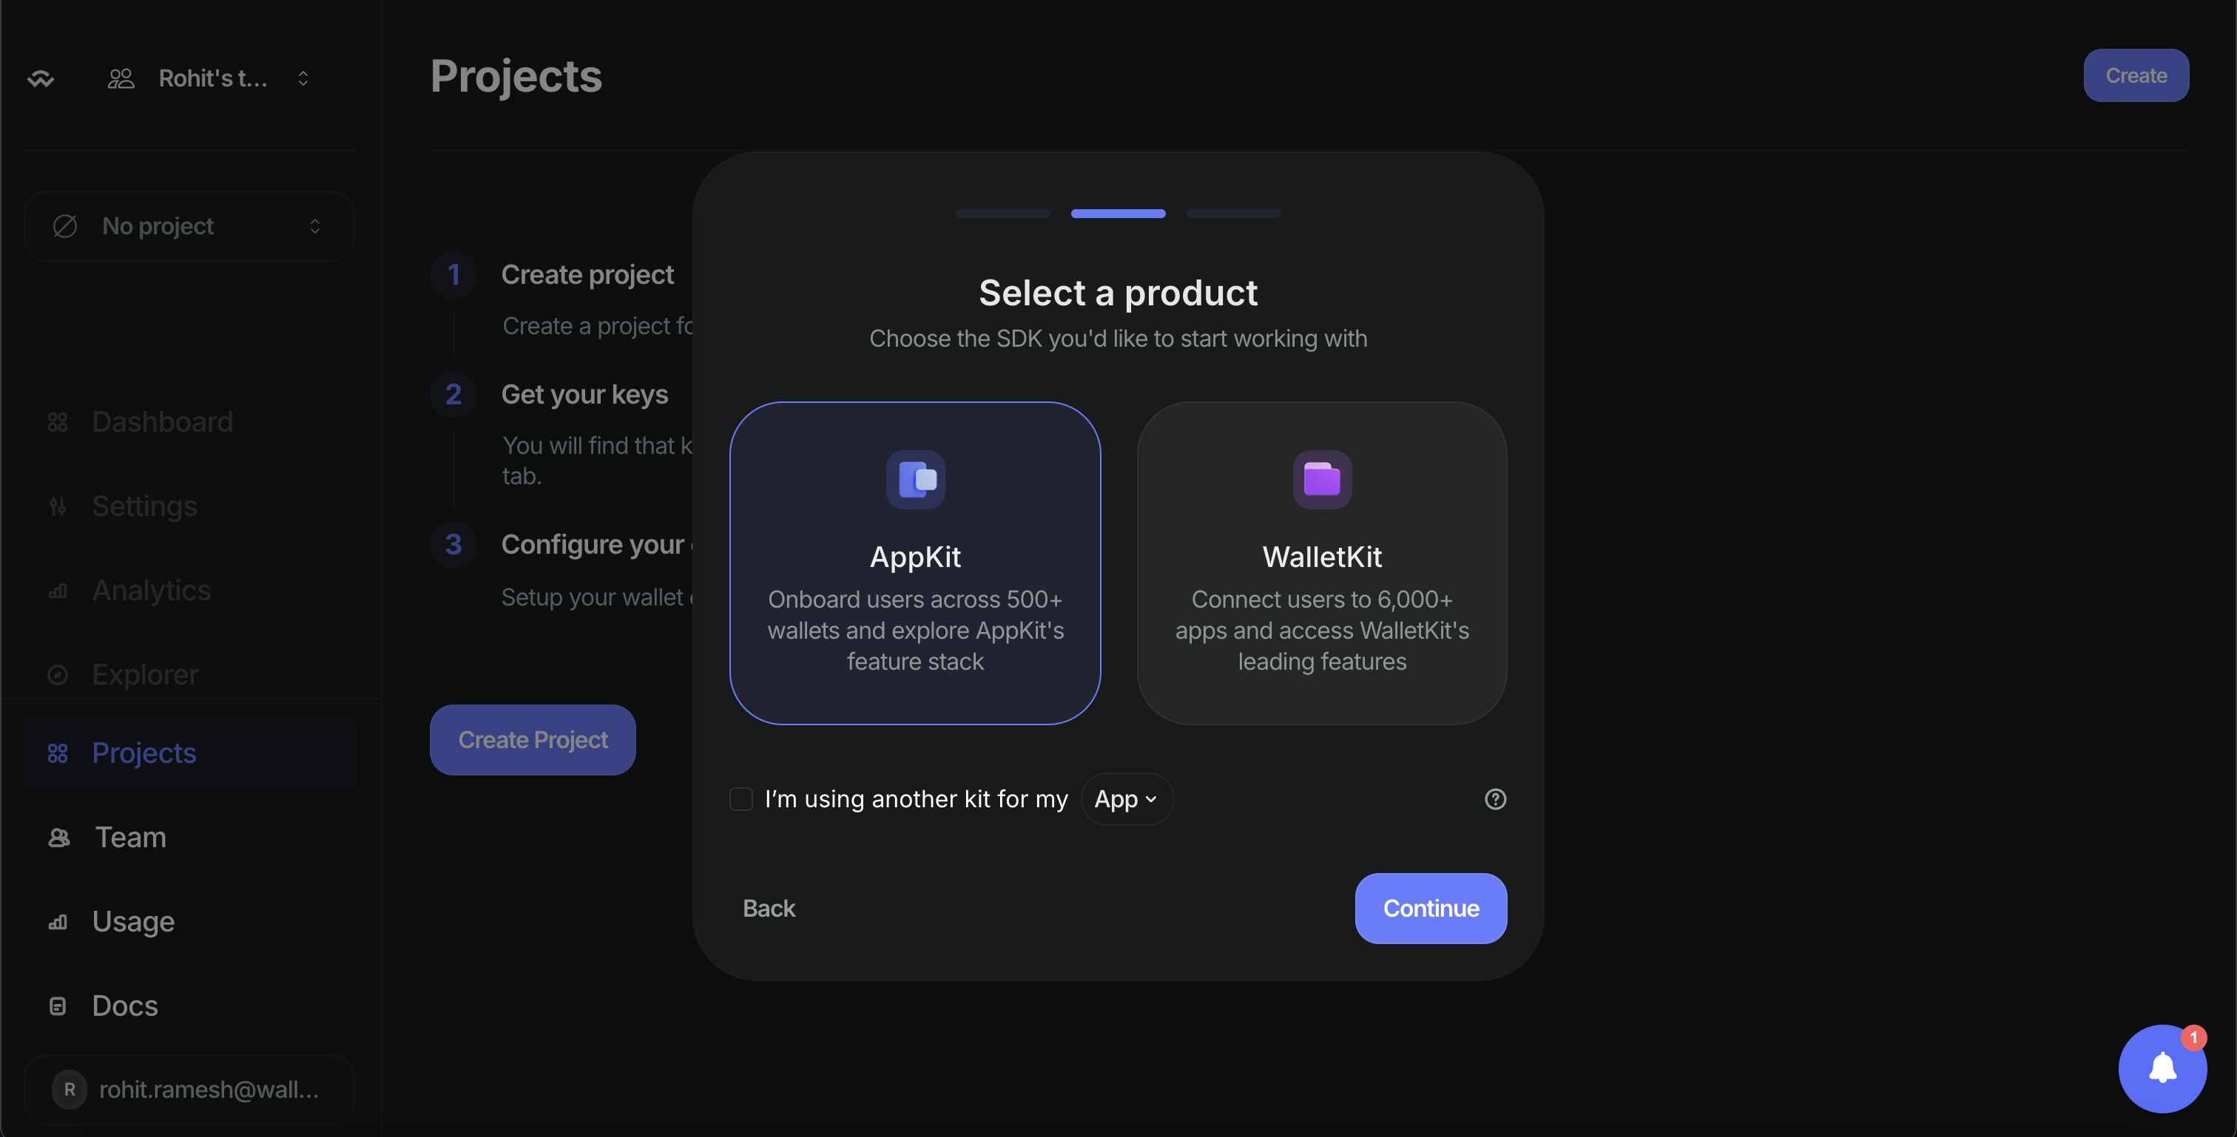Click the Back button in the dialog
Viewport: 2237px width, 1137px height.
[769, 909]
